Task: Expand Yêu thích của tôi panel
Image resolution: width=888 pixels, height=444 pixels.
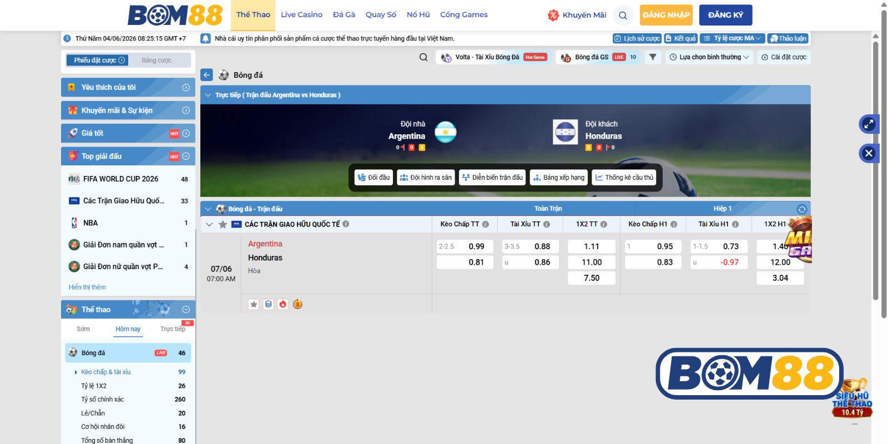Action: [128, 87]
